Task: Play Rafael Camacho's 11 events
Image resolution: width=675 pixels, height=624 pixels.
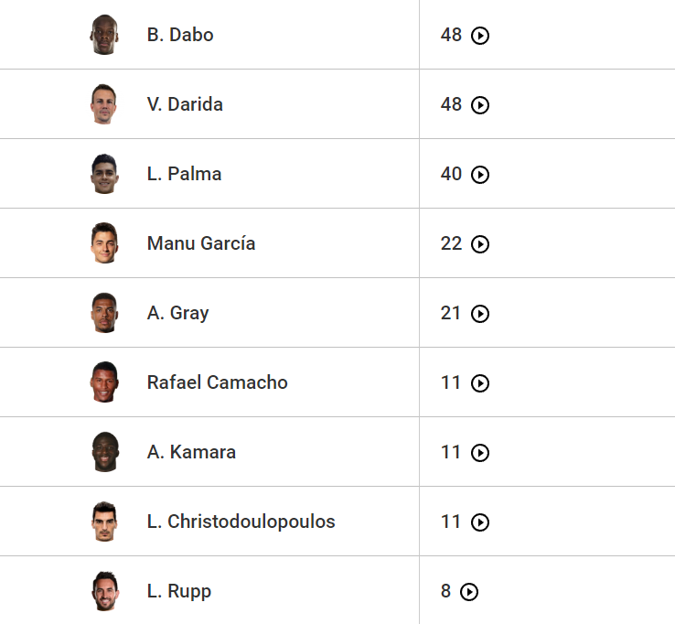Action: (x=480, y=383)
